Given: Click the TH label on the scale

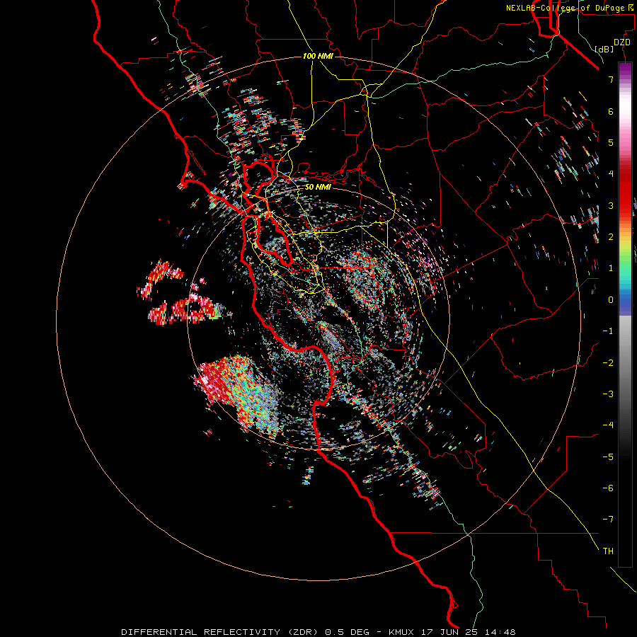Looking at the screenshot, I should click(608, 551).
